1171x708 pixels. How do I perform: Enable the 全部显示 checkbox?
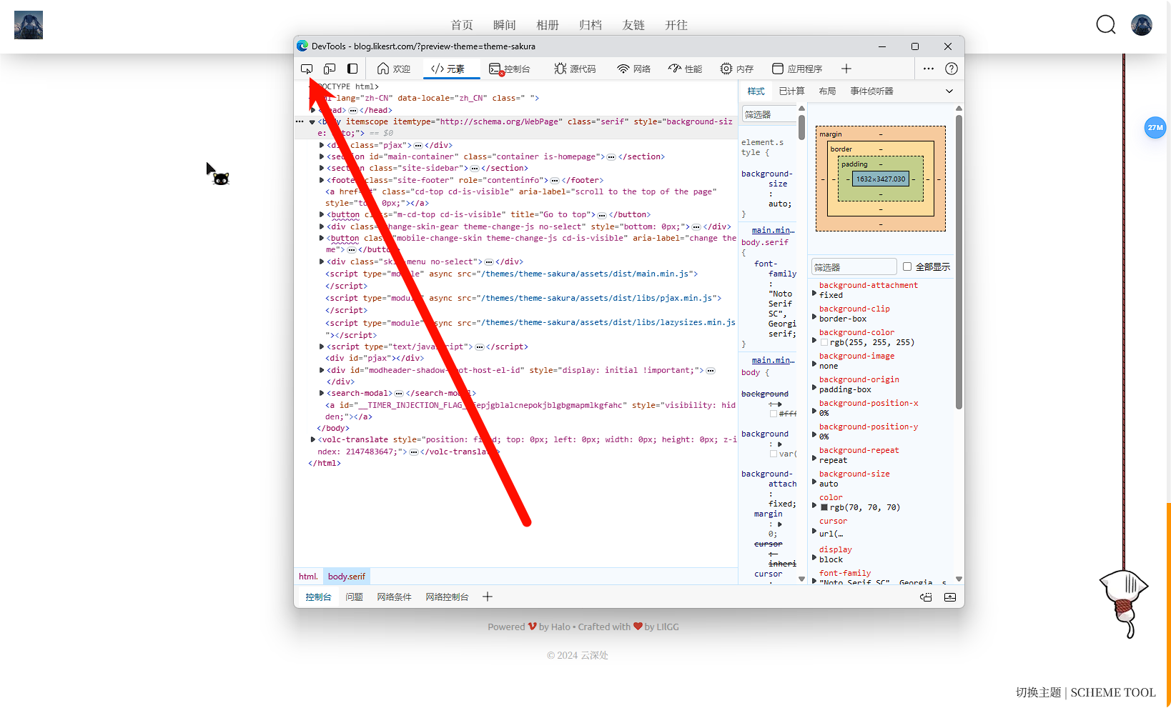tap(907, 266)
